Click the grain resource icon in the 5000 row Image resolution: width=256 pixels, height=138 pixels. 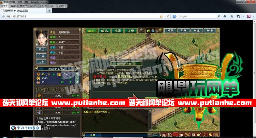click(39, 96)
